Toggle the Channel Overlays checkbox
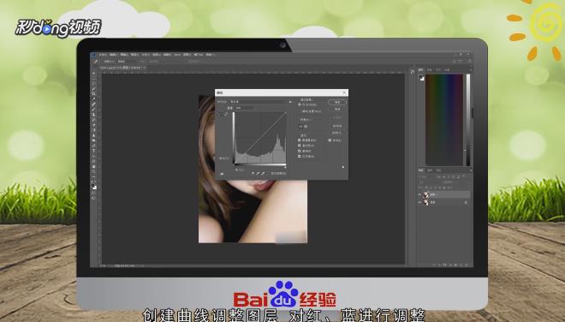 pos(299,140)
